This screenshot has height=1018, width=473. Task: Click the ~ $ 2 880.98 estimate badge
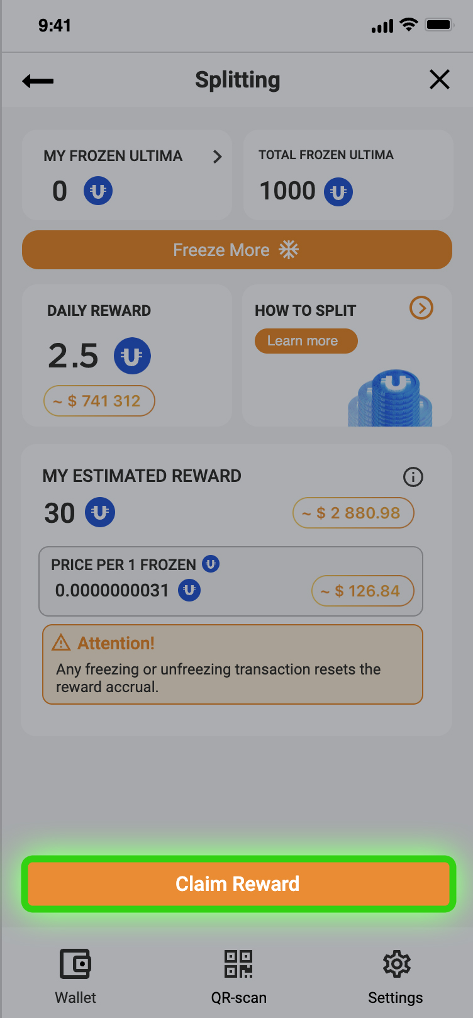coord(353,513)
